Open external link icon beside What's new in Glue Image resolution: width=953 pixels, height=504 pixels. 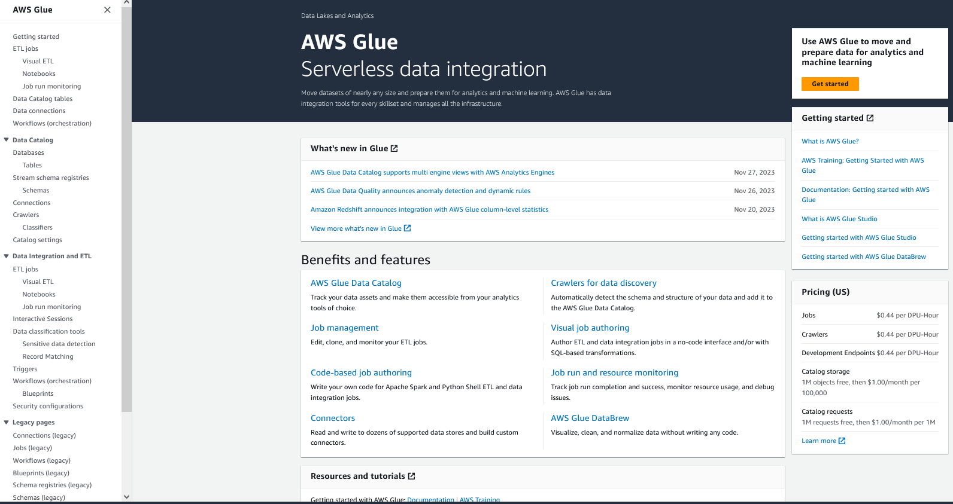pyautogui.click(x=394, y=148)
